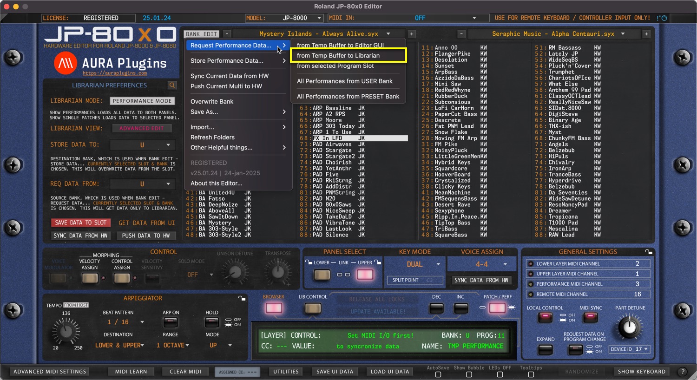
Task: Toggle the ARP ON switch
Action: tap(171, 322)
